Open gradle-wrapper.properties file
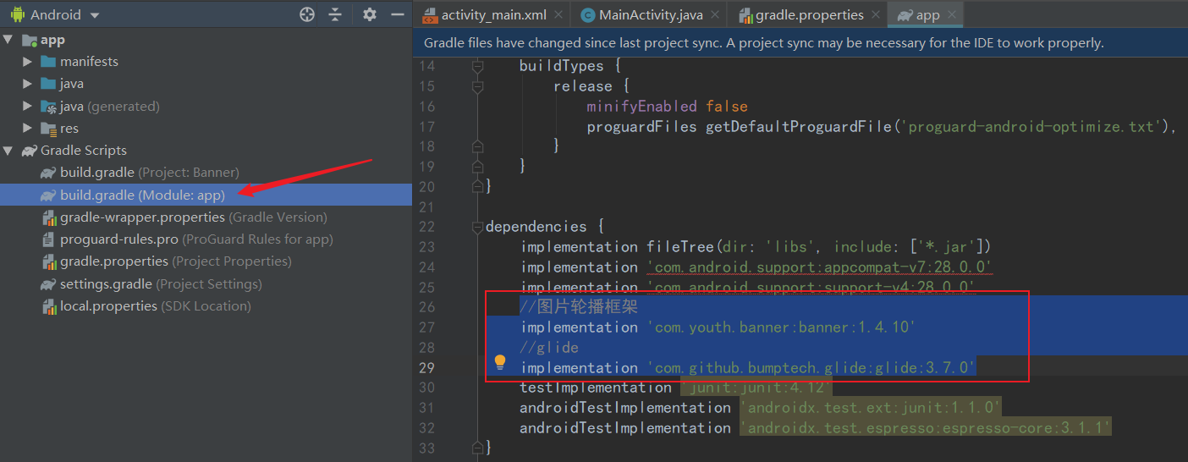Screen dimensions: 1188x462 [x=184, y=217]
